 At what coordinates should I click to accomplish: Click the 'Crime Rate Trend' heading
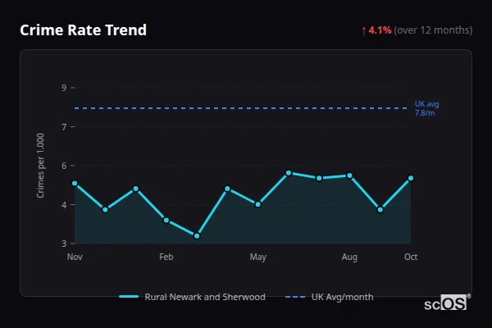tap(83, 30)
